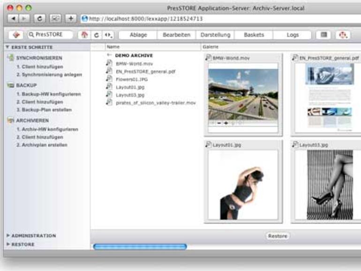The width and height of the screenshot is (361, 271).
Task: Open Archivplan erstellen step
Action: pos(42,145)
